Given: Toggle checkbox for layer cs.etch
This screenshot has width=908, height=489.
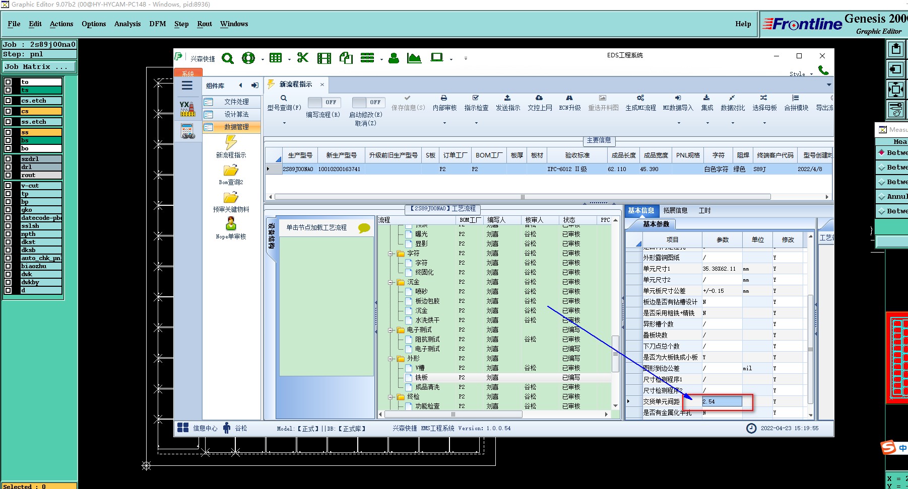Looking at the screenshot, I should (x=8, y=101).
